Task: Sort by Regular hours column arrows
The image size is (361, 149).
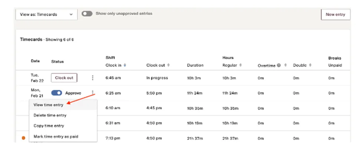Action: point(240,65)
